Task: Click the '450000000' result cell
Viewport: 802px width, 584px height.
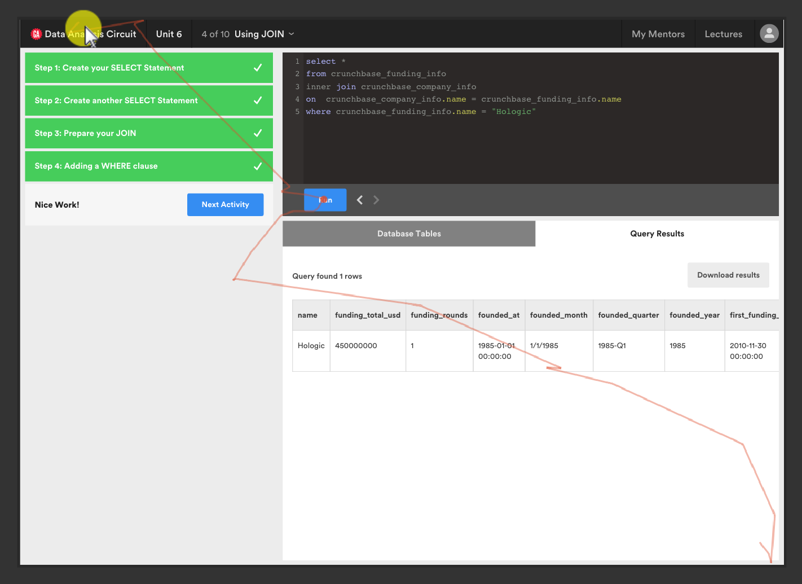Action: pos(368,351)
